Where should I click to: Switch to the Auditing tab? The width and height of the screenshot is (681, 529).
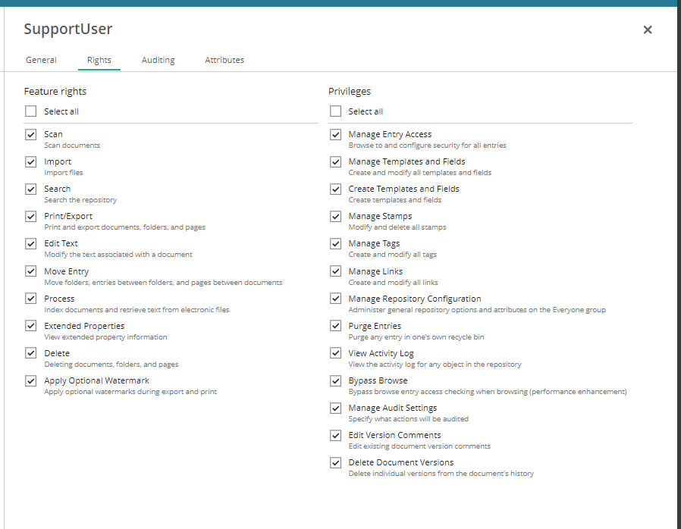click(x=158, y=60)
